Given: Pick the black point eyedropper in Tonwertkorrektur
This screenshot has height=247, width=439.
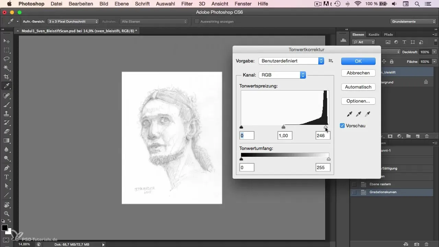Looking at the screenshot, I should 349,114.
